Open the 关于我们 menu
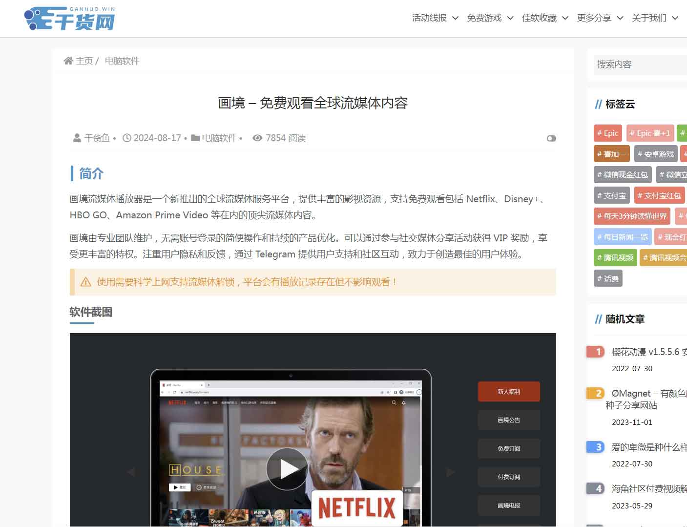Image resolution: width=687 pixels, height=527 pixels. tap(654, 18)
